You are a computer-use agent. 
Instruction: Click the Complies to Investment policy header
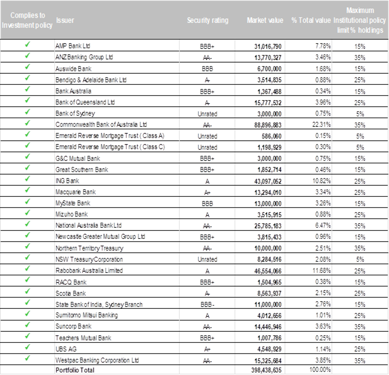(27, 20)
